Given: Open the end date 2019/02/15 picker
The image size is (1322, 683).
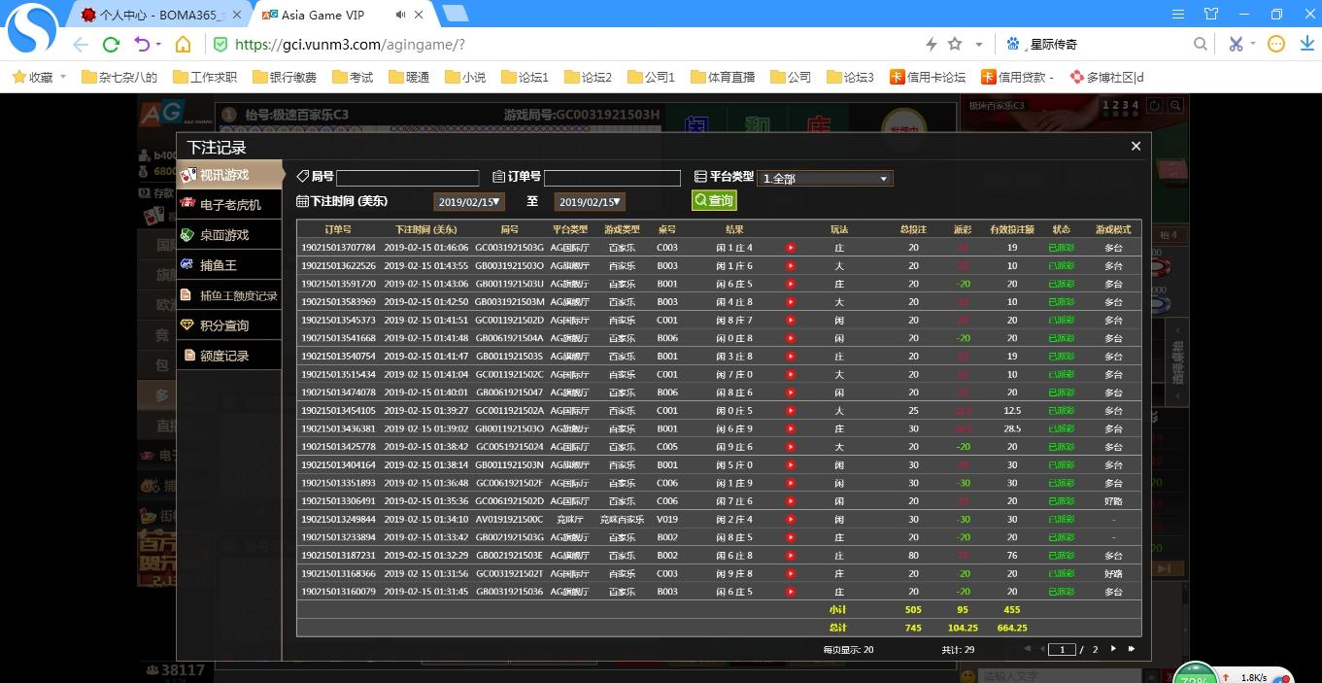Looking at the screenshot, I should tap(590, 202).
